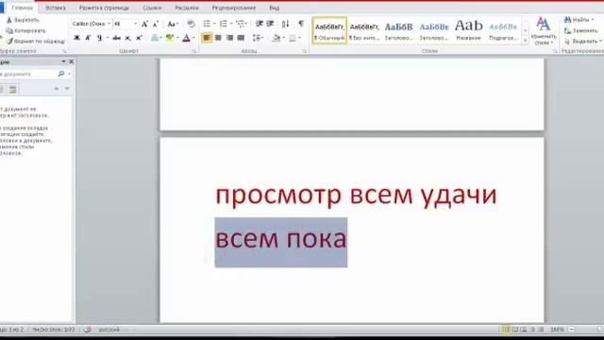
Task: Open navigation pane options arrow
Action: 63,61
